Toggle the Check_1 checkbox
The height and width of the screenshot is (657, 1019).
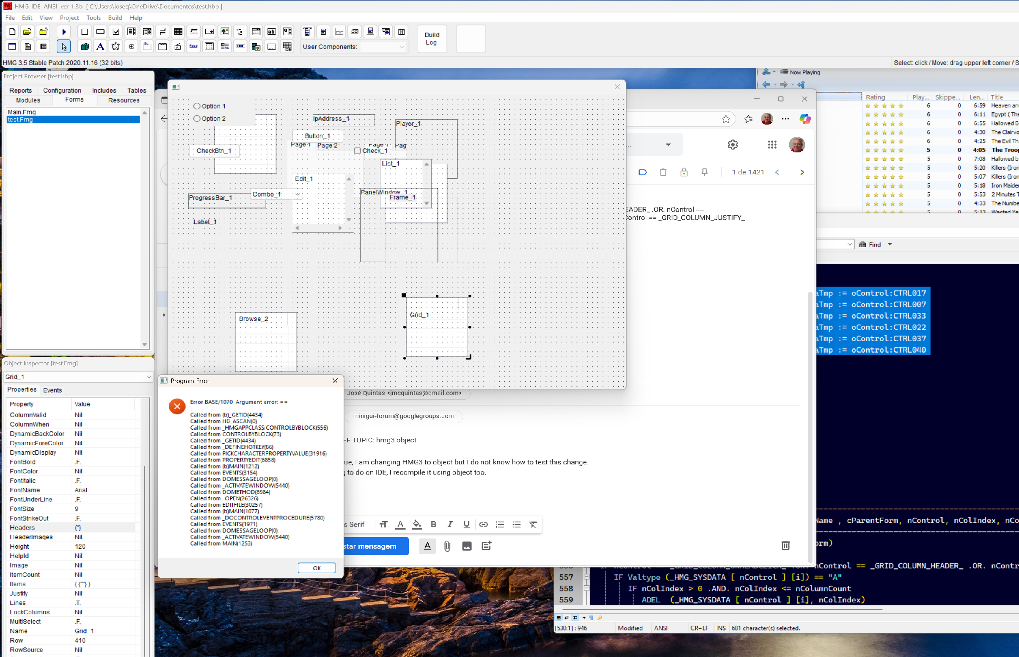358,151
